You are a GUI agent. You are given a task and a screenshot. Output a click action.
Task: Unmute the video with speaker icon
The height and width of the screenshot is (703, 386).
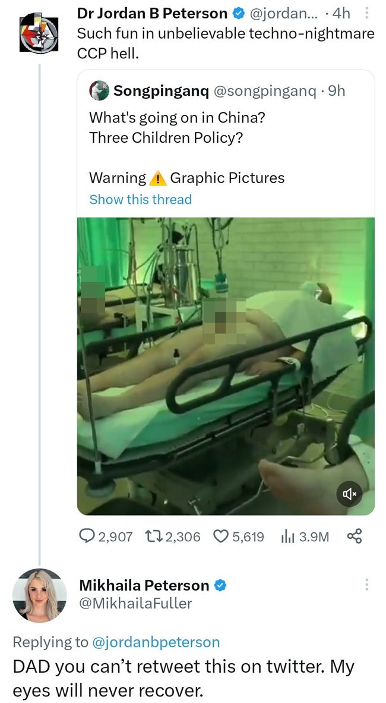click(x=350, y=493)
